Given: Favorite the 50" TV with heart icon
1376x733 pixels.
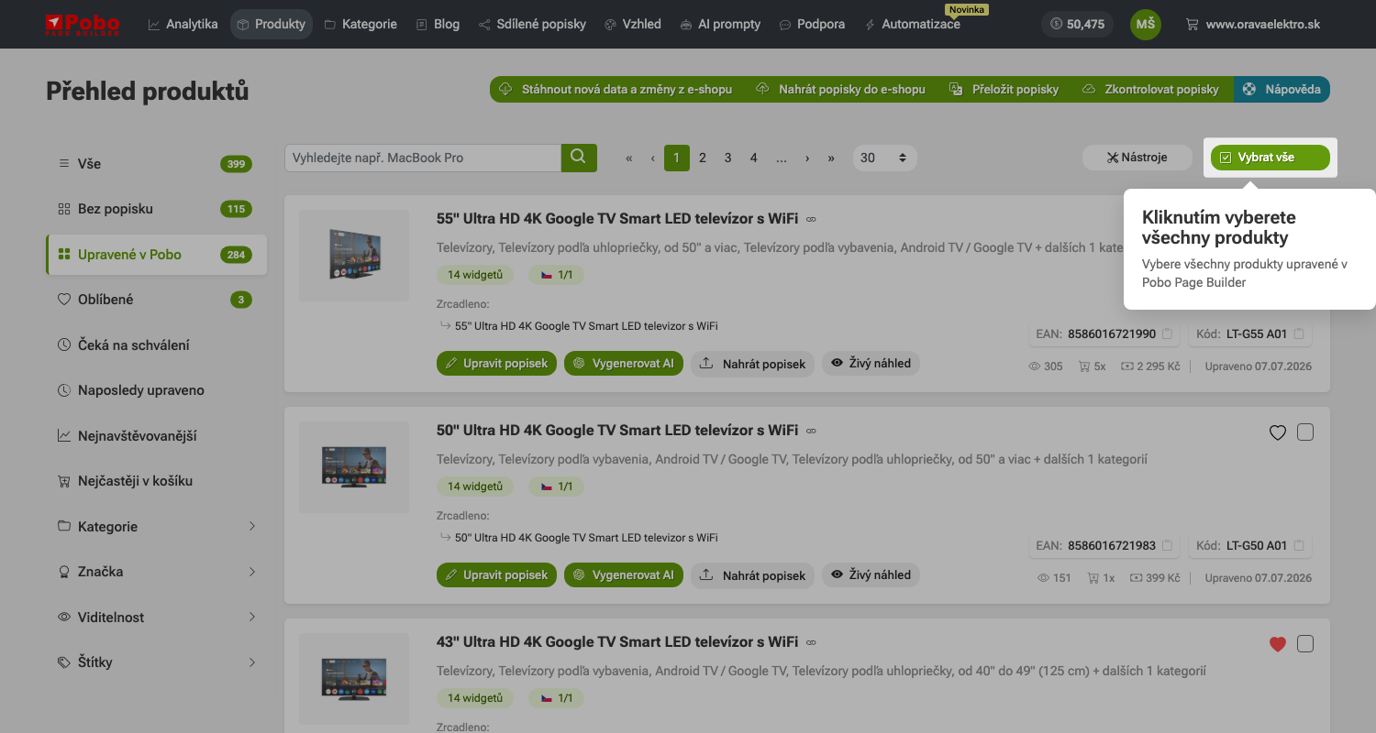Looking at the screenshot, I should 1278,432.
